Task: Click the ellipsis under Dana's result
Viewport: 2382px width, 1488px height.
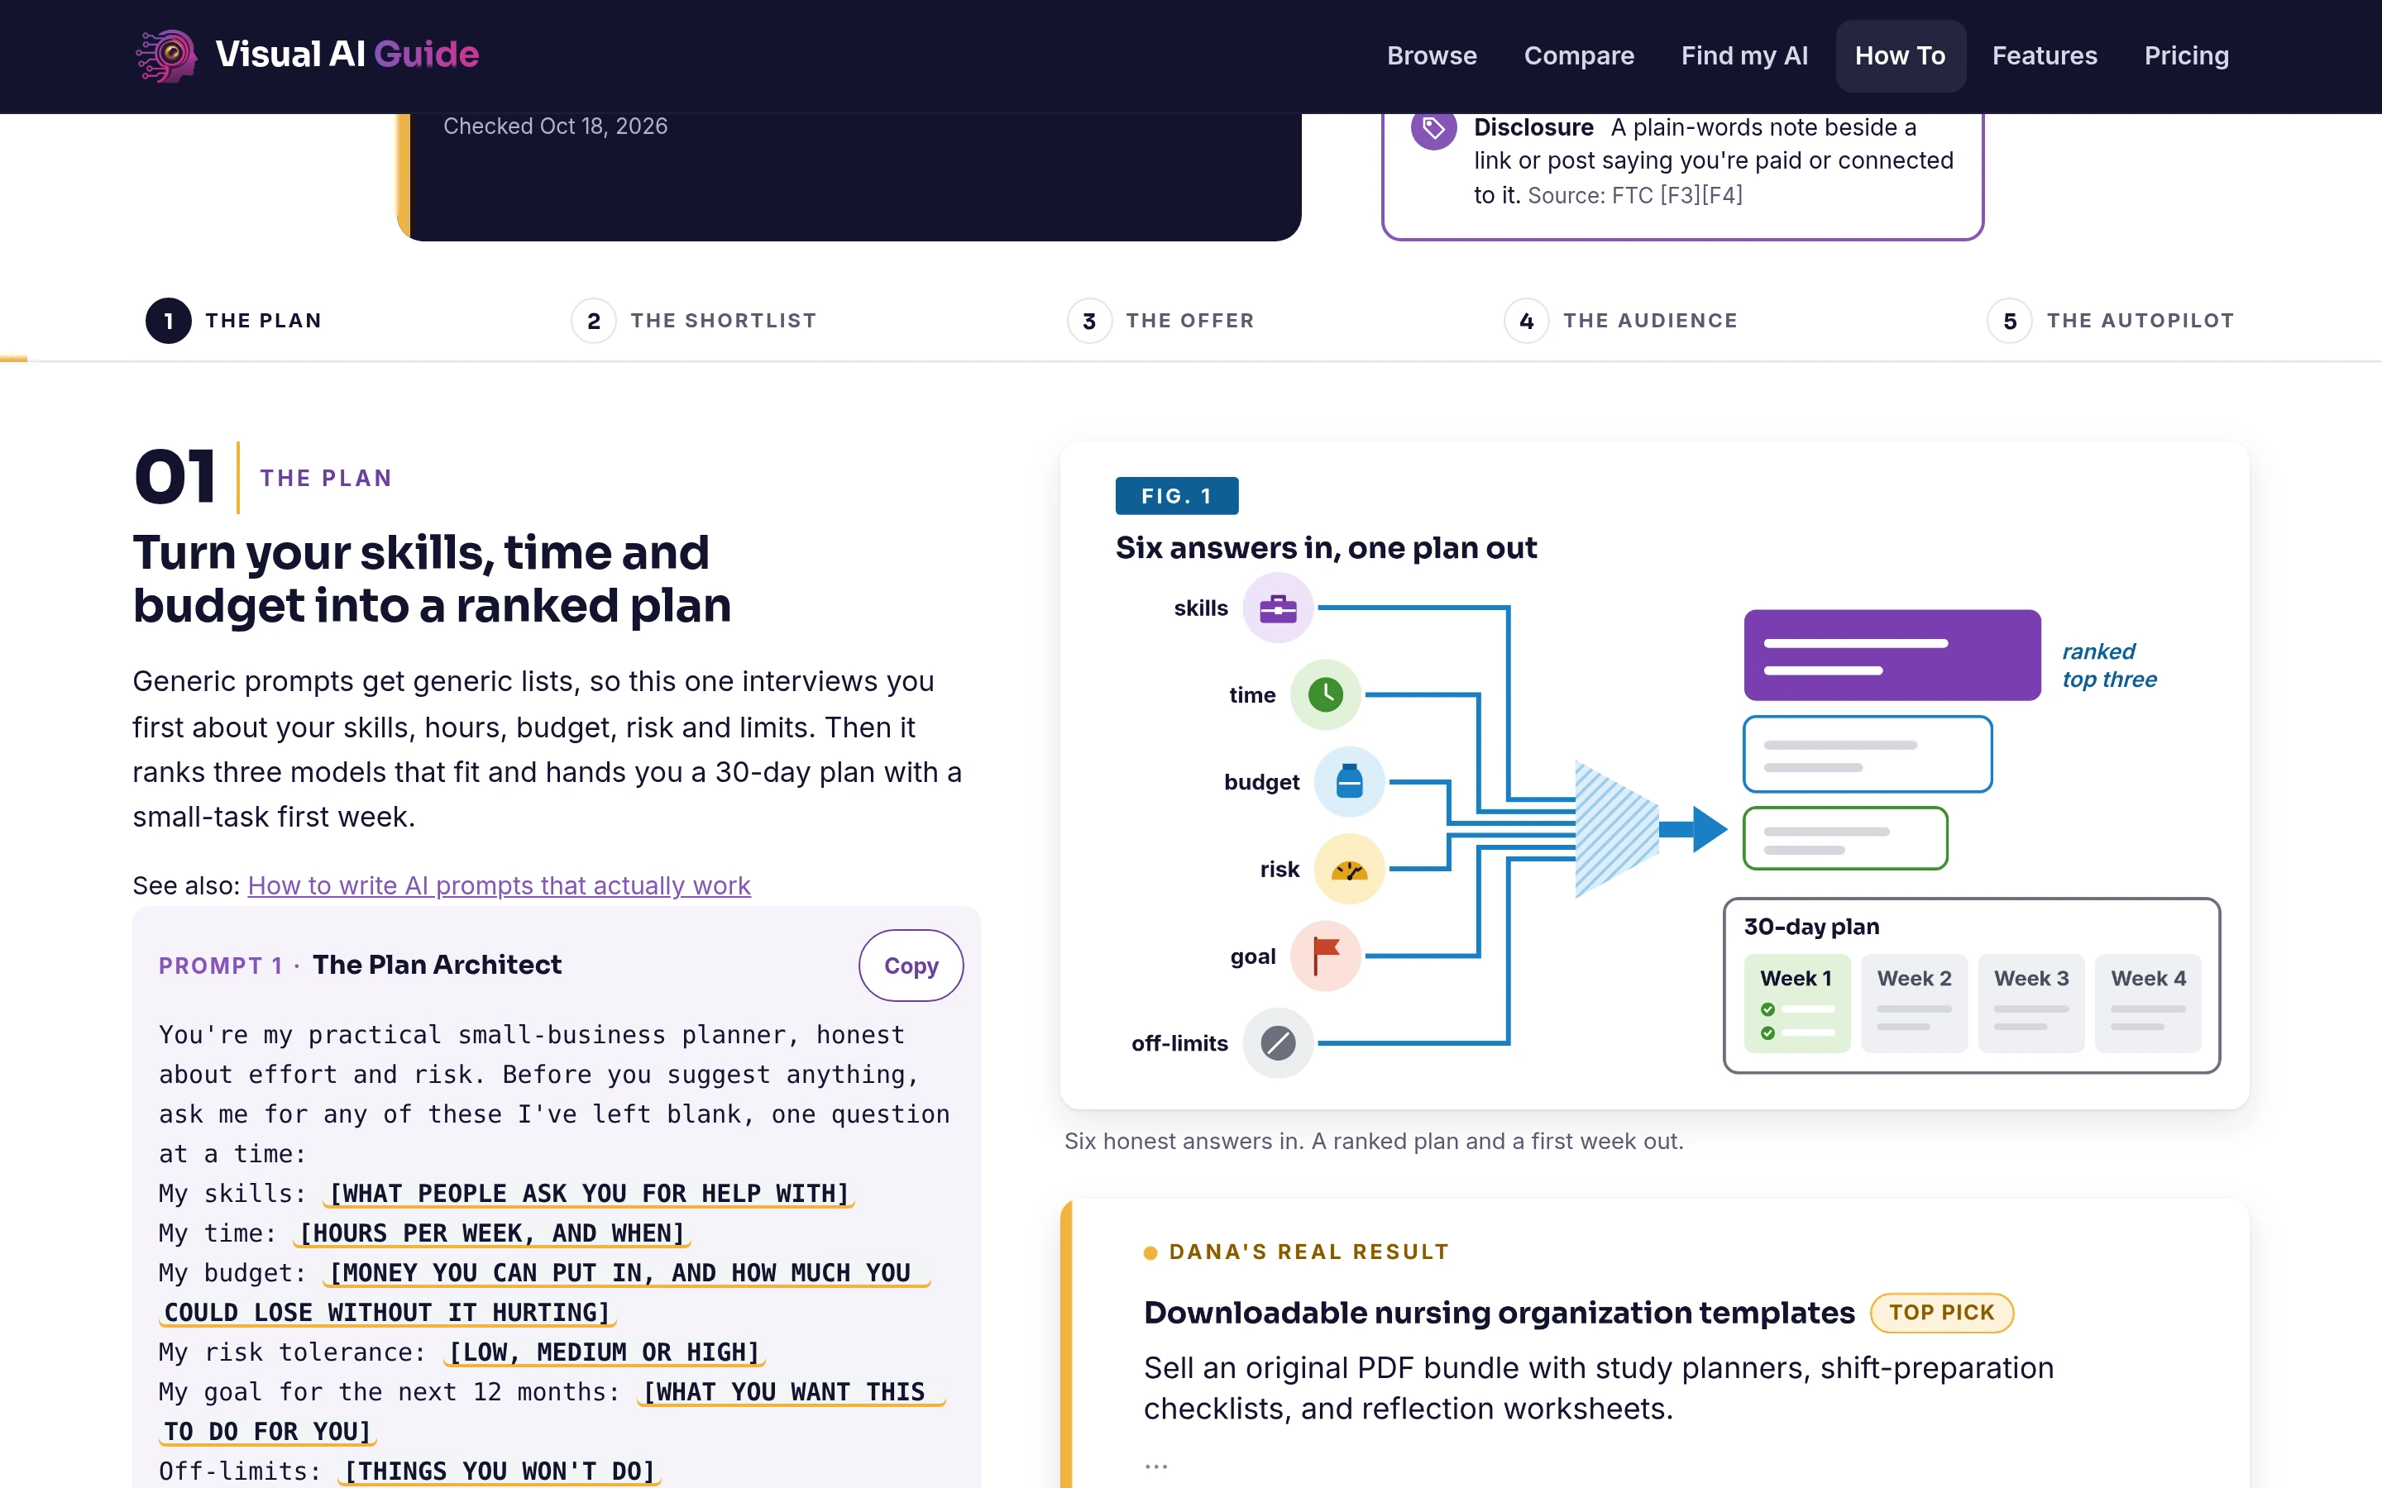Action: 1155,1466
